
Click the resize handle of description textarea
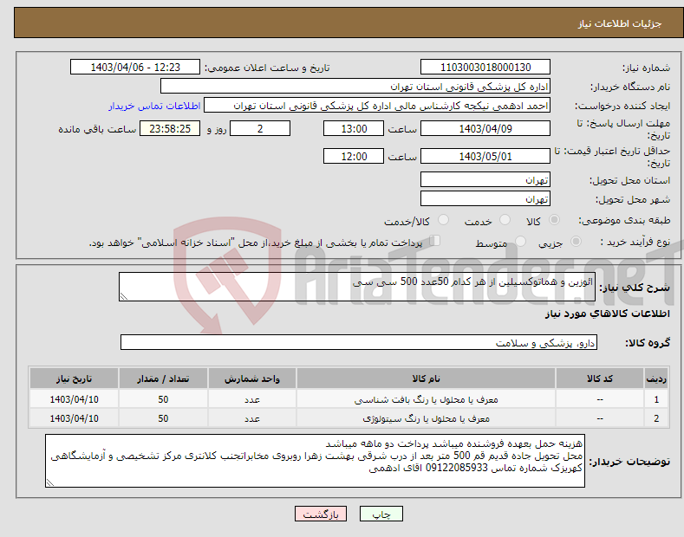tap(124, 296)
